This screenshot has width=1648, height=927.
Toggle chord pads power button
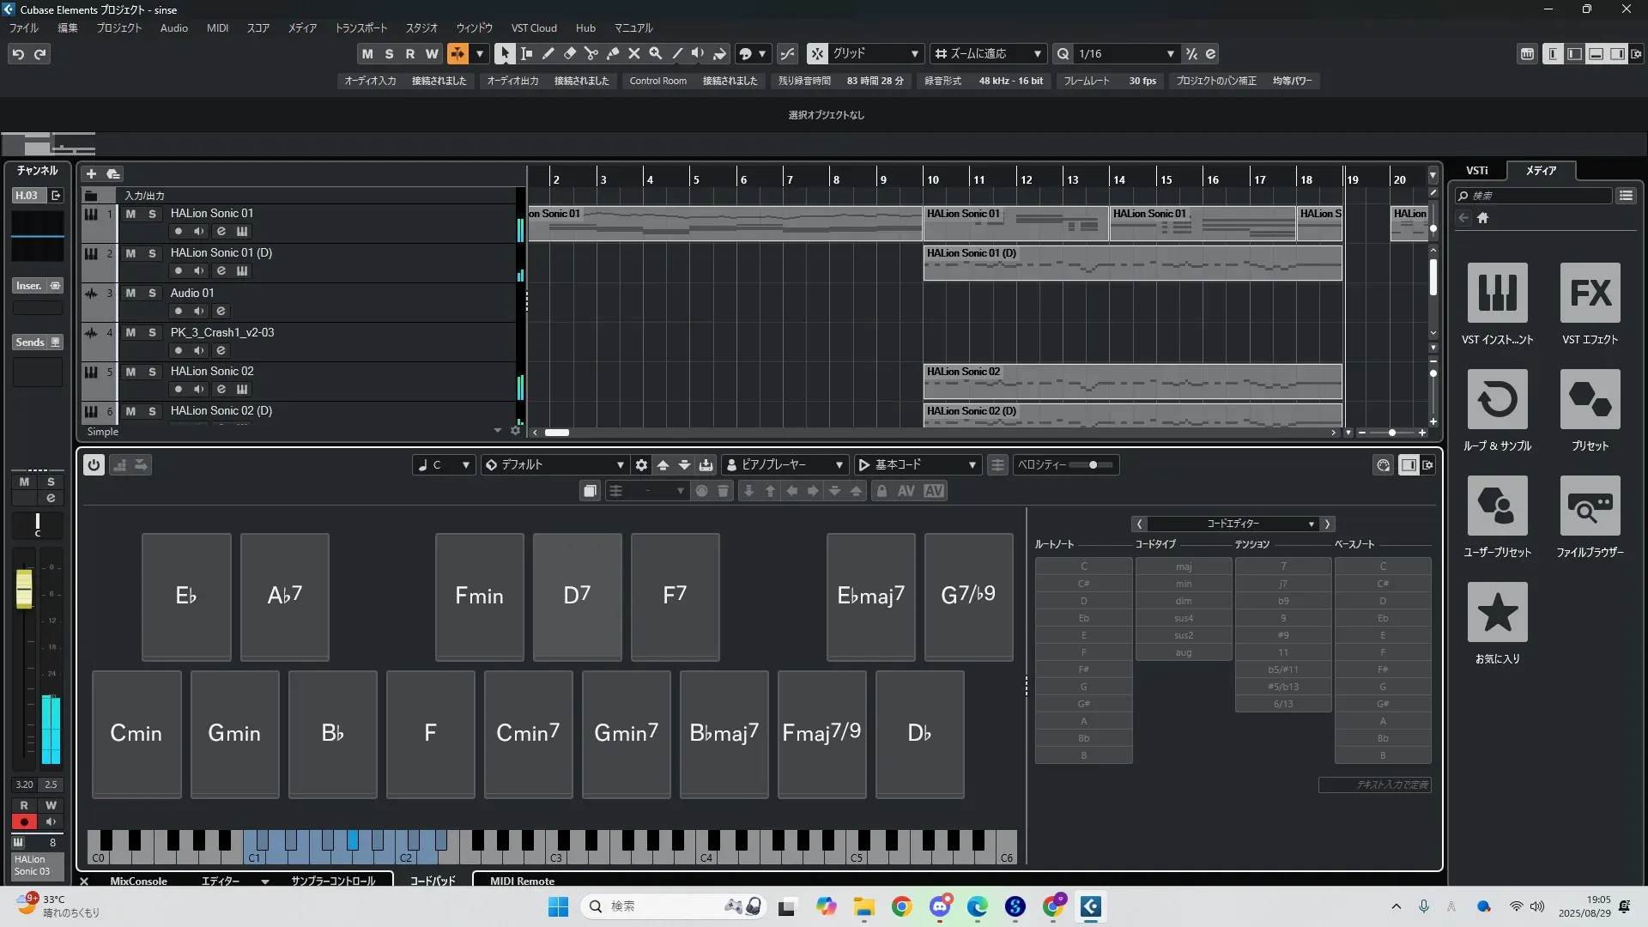pos(94,464)
